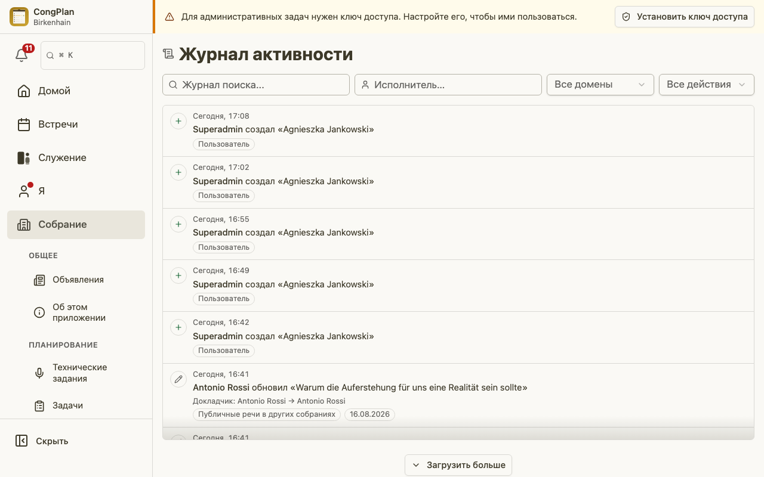Click Публичные речи в других собраниях tag
The width and height of the screenshot is (764, 477).
point(267,414)
